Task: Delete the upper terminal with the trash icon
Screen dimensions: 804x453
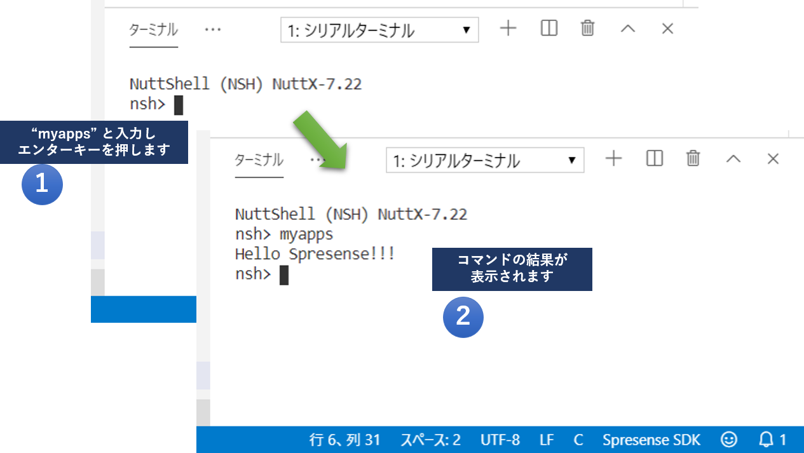Action: pyautogui.click(x=587, y=29)
